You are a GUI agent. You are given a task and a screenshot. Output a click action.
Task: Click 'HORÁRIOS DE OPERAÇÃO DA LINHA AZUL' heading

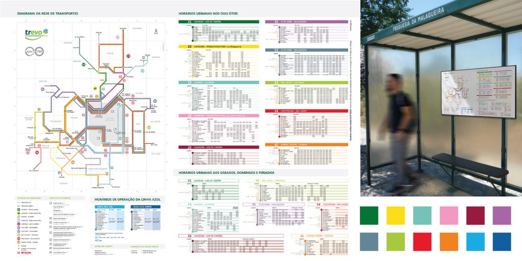coord(127,199)
